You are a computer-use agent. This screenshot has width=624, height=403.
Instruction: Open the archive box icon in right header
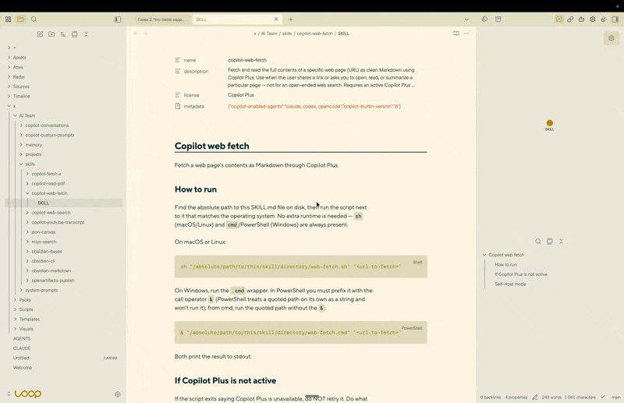click(498, 19)
